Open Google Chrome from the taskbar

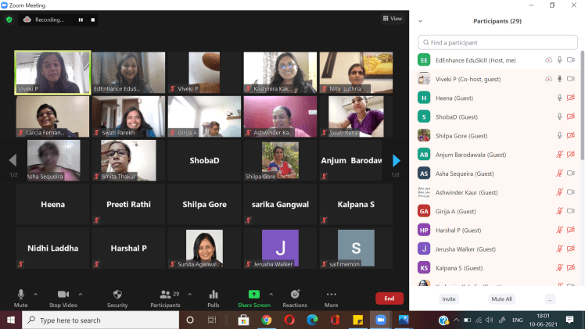pyautogui.click(x=266, y=320)
